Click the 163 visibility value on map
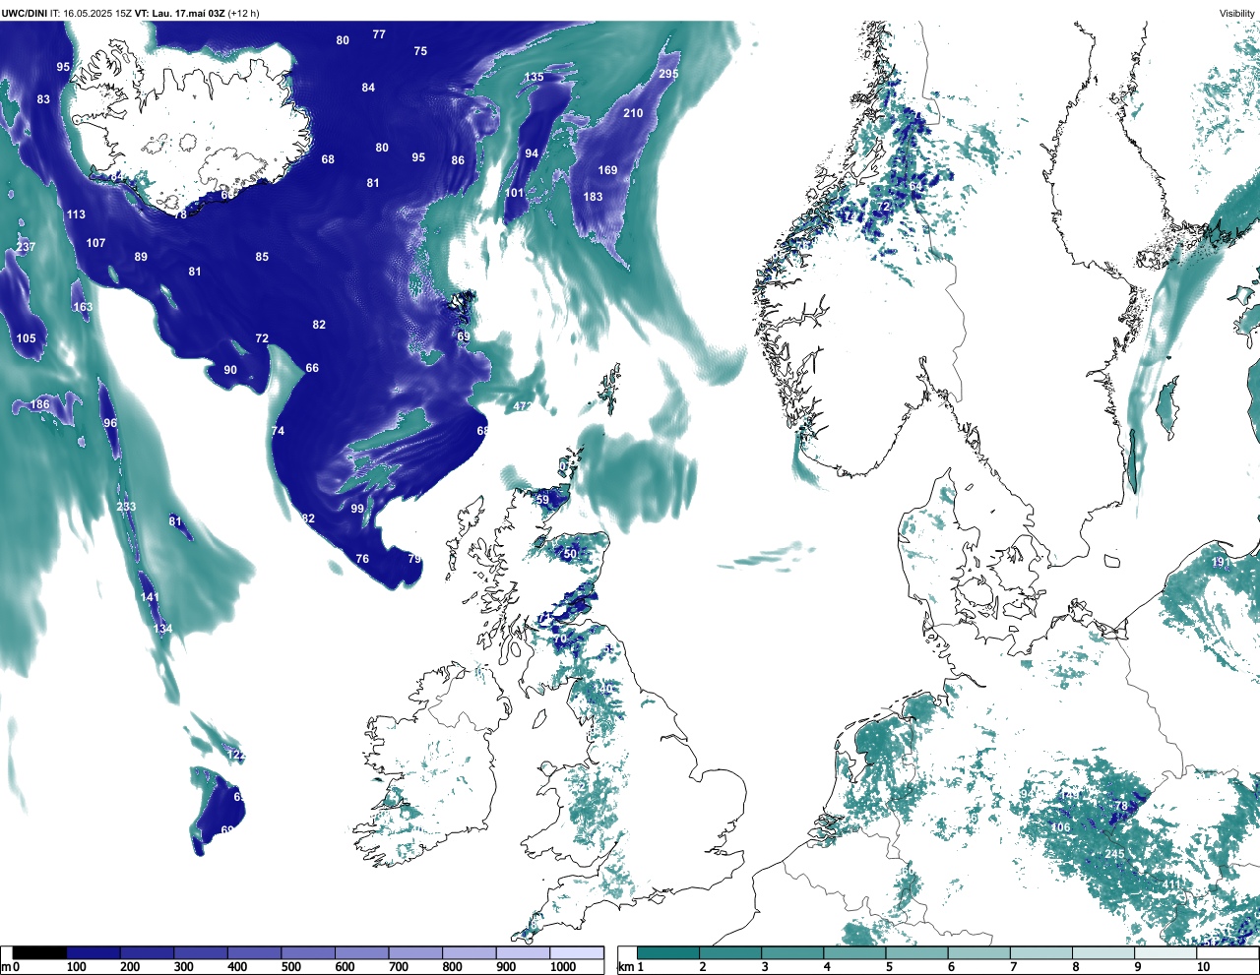The image size is (1260, 975). (x=83, y=307)
